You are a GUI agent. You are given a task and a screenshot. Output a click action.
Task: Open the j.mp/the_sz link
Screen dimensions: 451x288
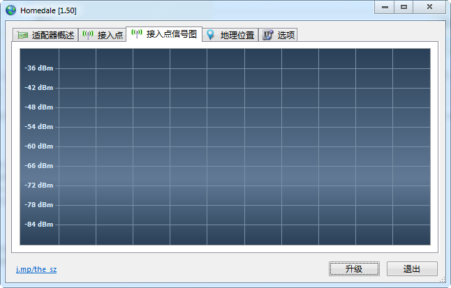36,269
